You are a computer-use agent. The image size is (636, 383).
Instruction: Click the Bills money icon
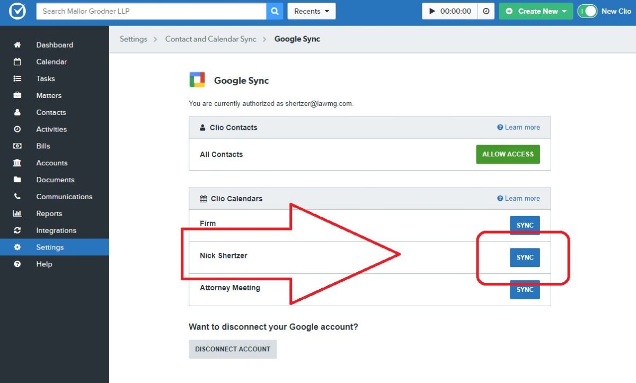coord(17,146)
